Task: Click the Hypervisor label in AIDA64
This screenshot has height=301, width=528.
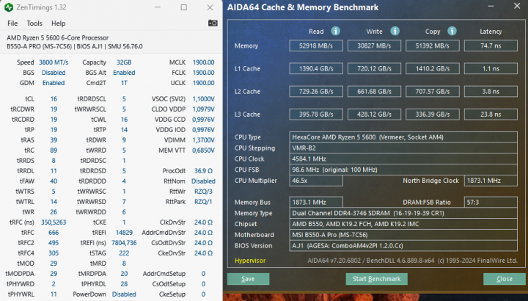Action: (250, 261)
